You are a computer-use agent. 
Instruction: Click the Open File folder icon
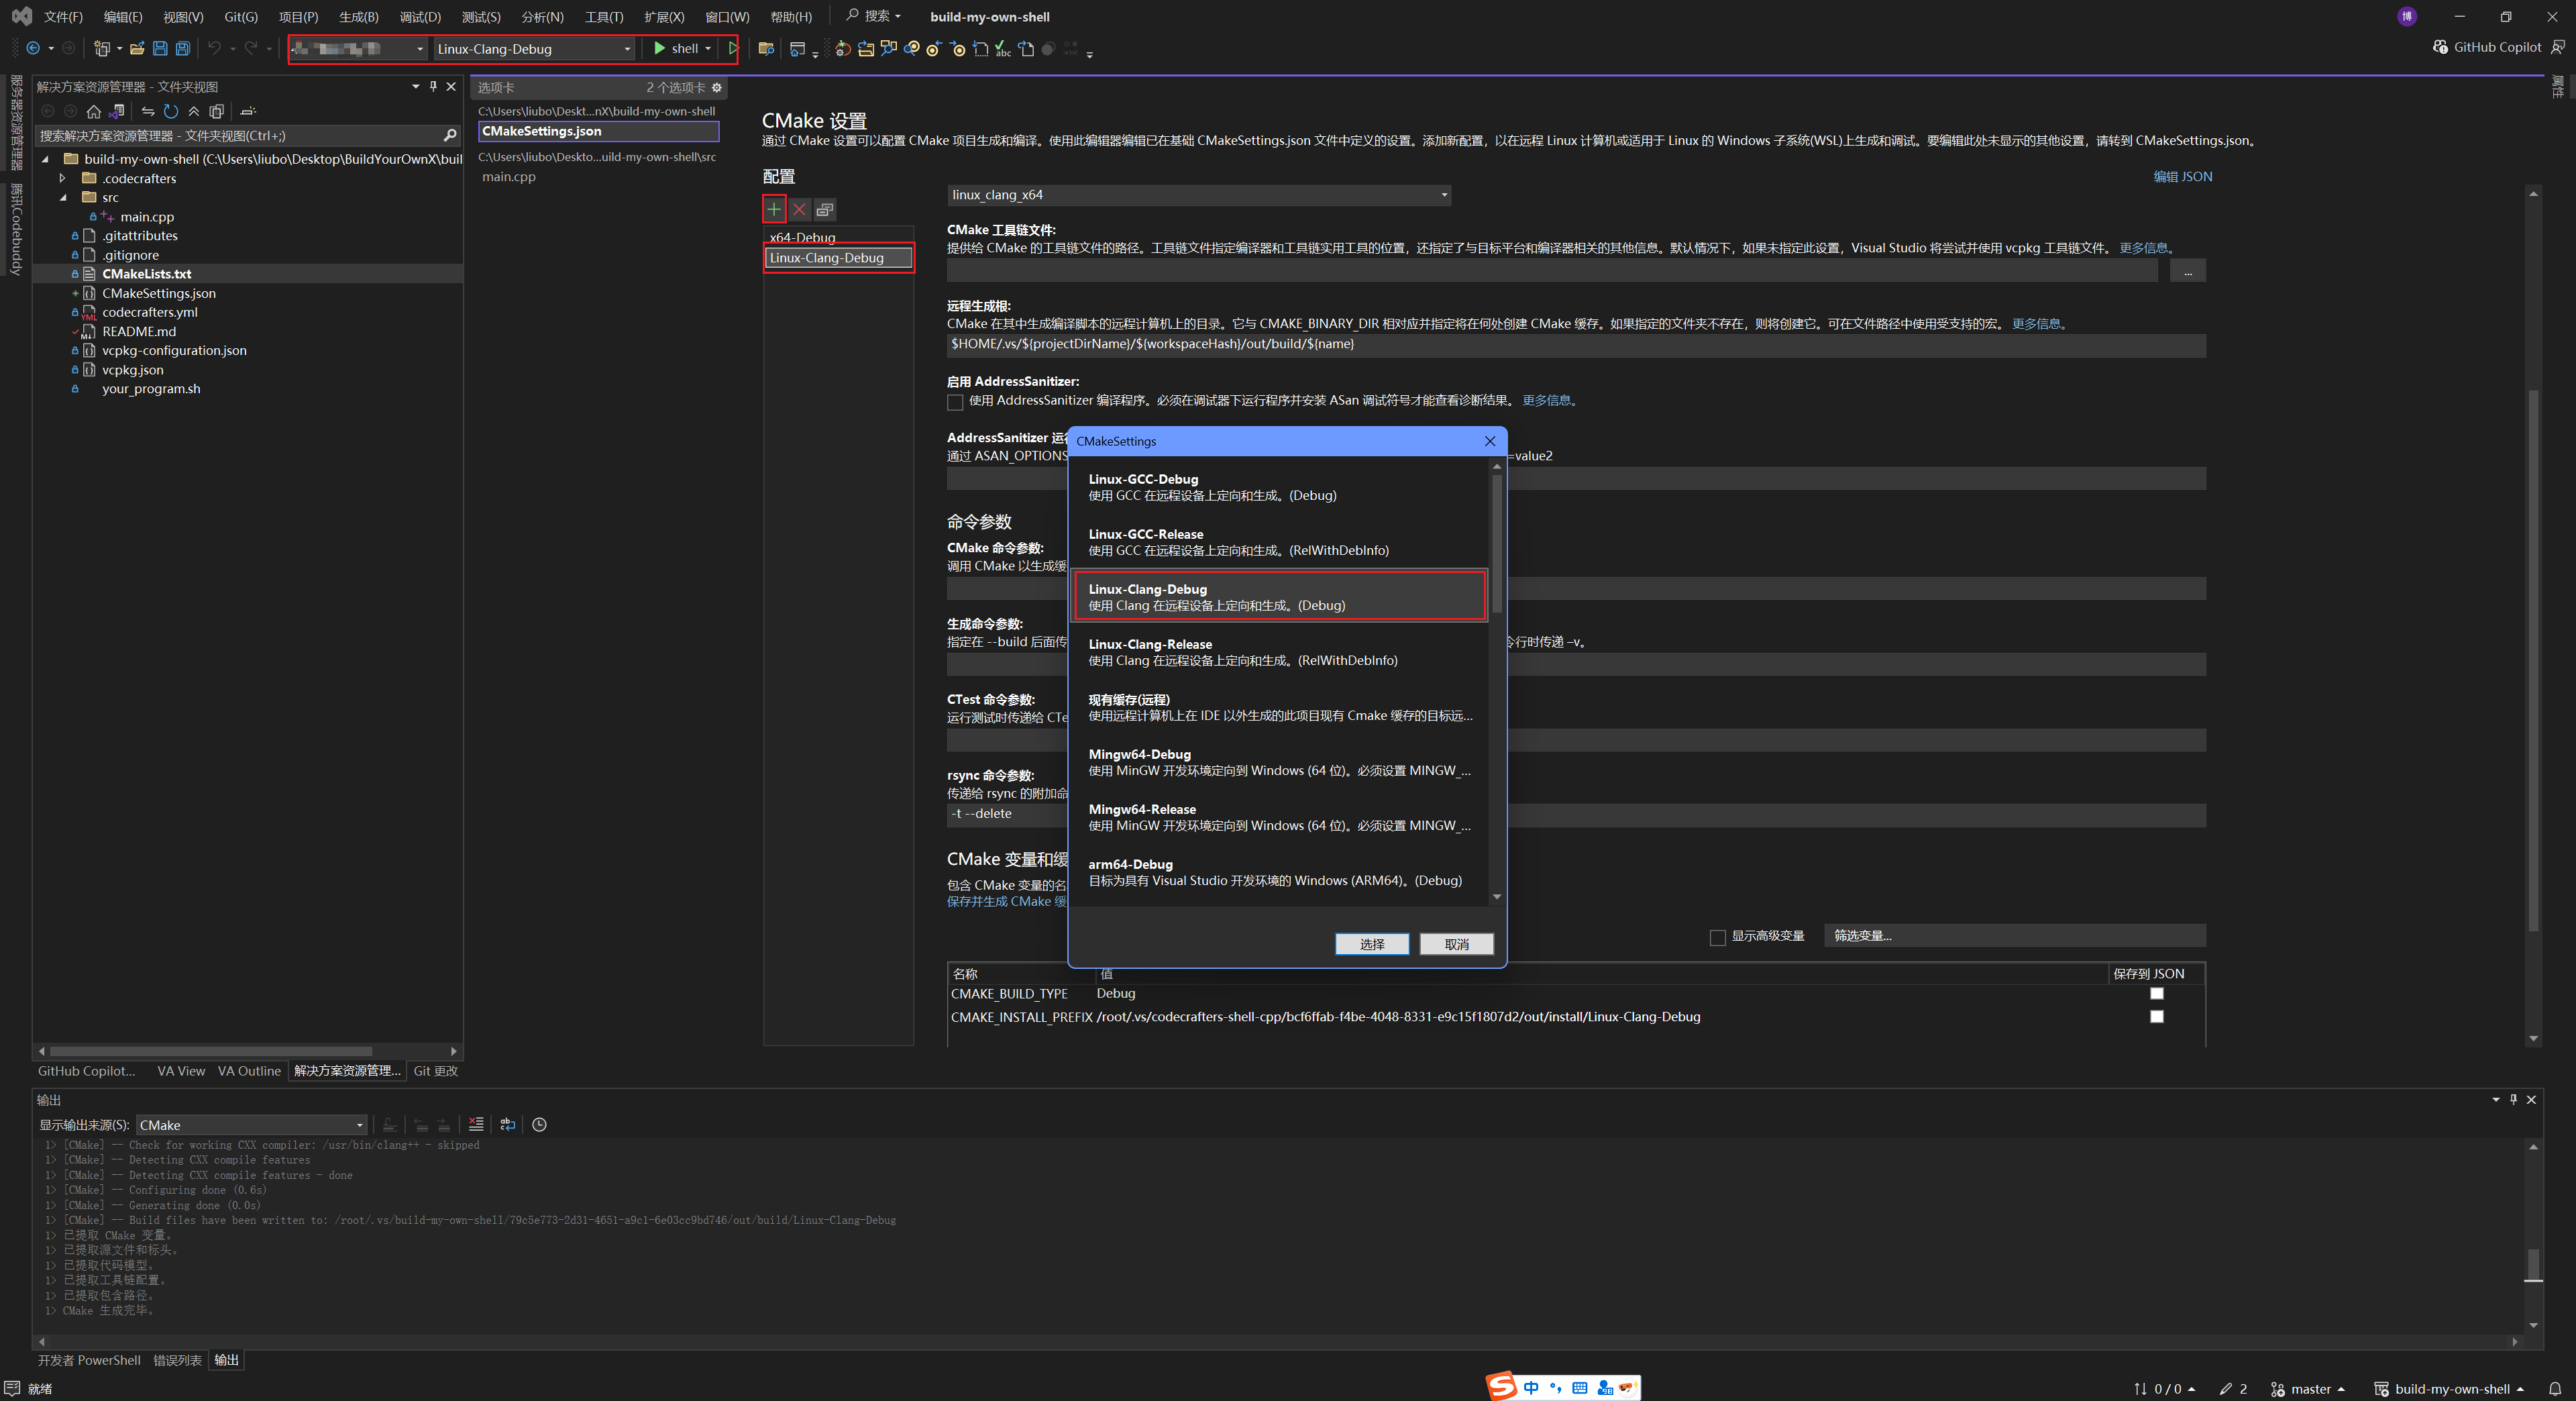[137, 48]
